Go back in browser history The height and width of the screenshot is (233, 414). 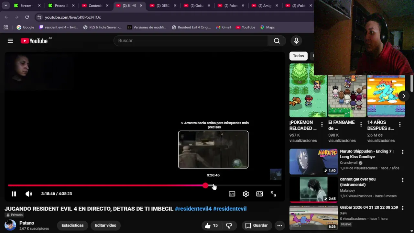pyautogui.click(x=6, y=17)
